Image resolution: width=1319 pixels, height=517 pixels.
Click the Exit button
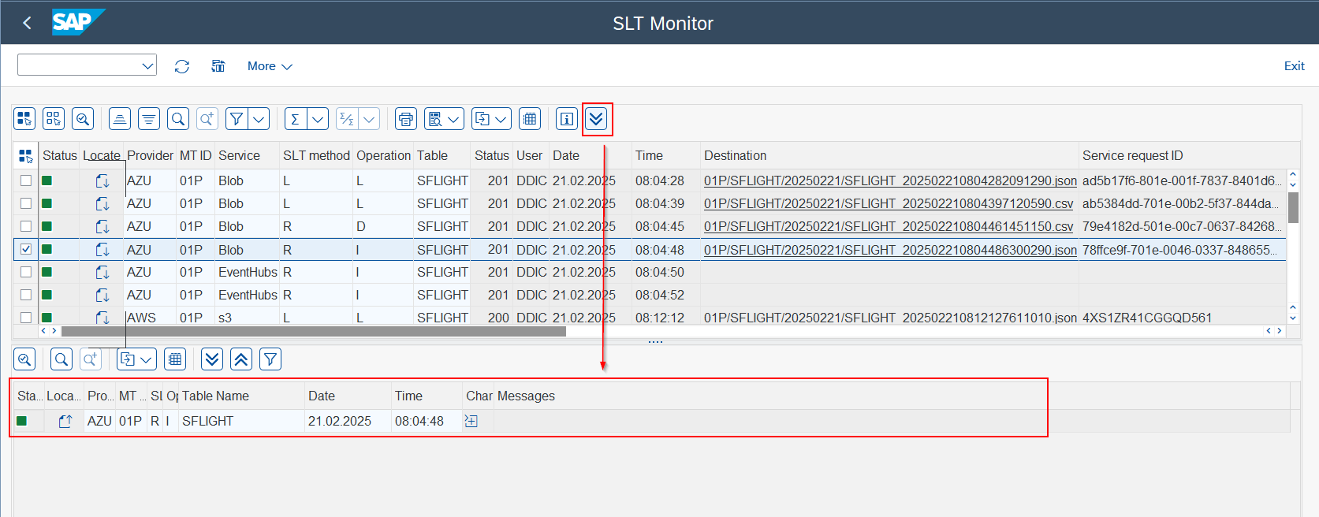(1294, 66)
